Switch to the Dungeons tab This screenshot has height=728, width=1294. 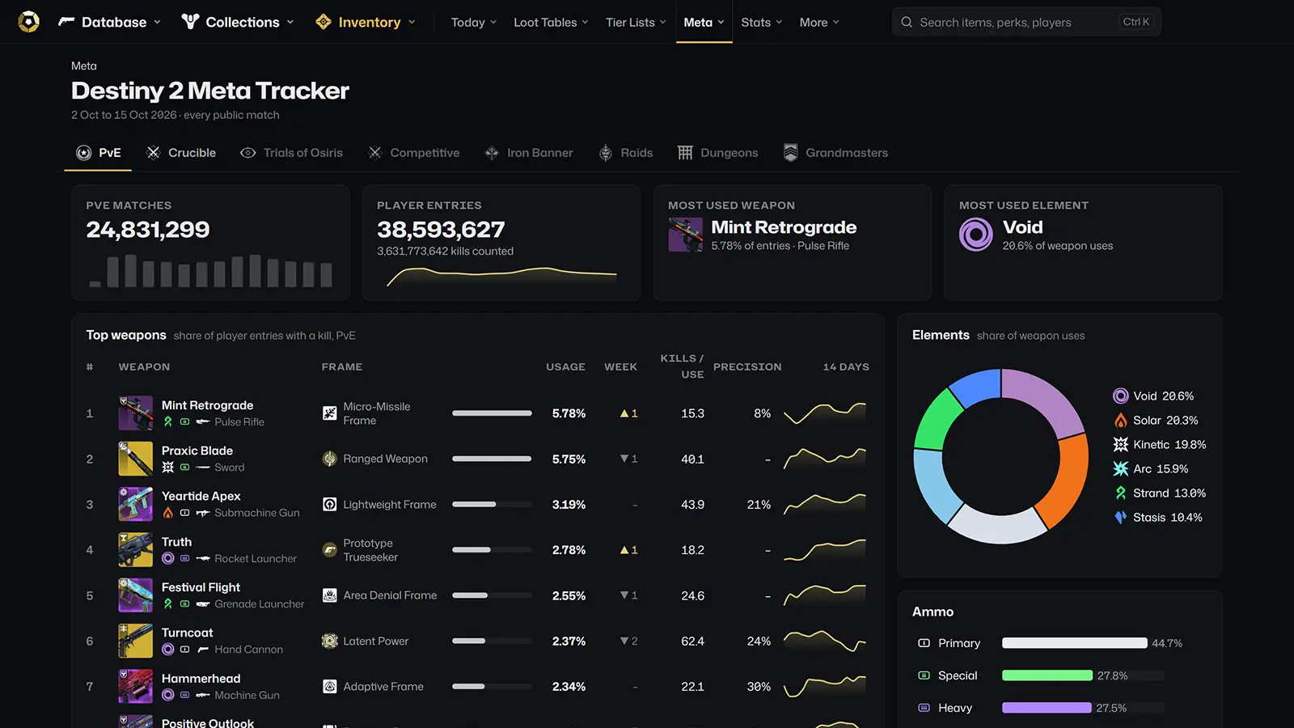[717, 153]
